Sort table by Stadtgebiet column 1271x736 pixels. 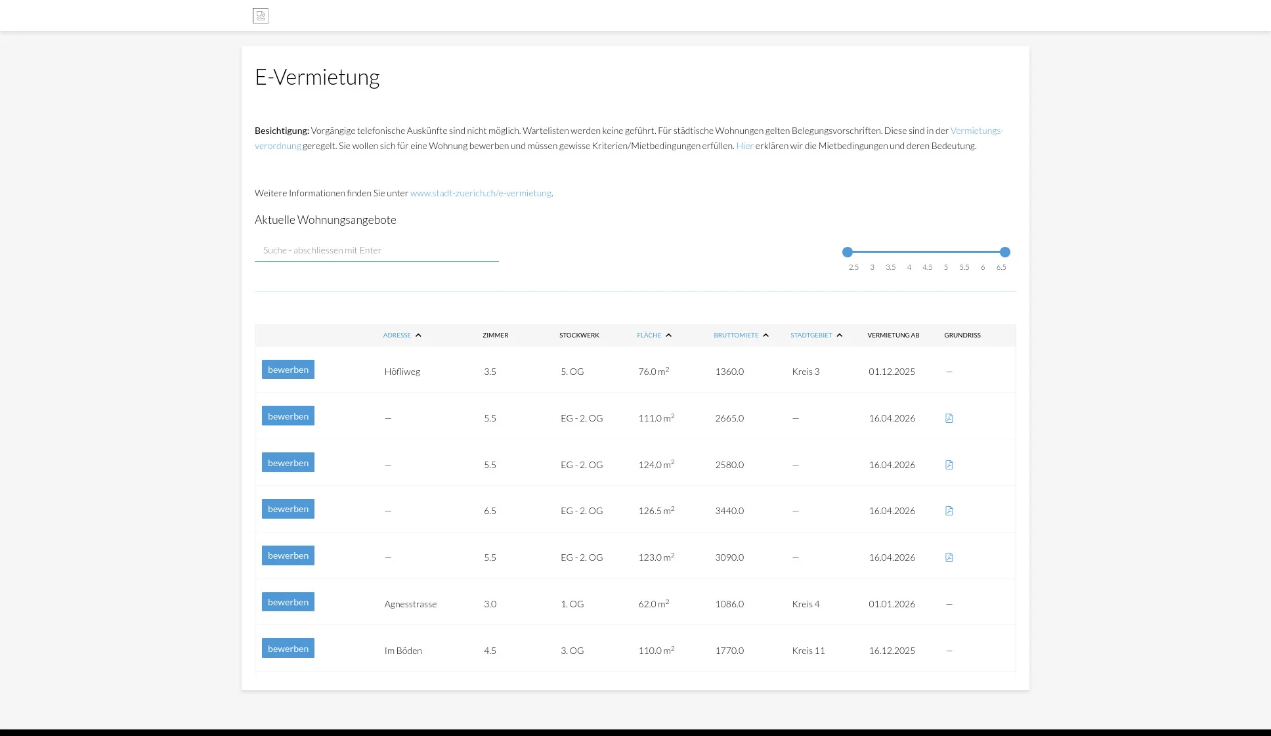point(811,336)
